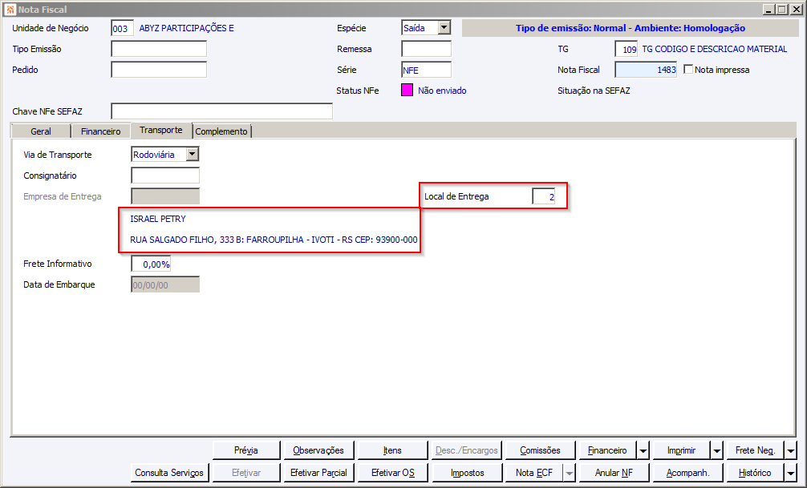Switch to the Financeiro tab

[101, 131]
